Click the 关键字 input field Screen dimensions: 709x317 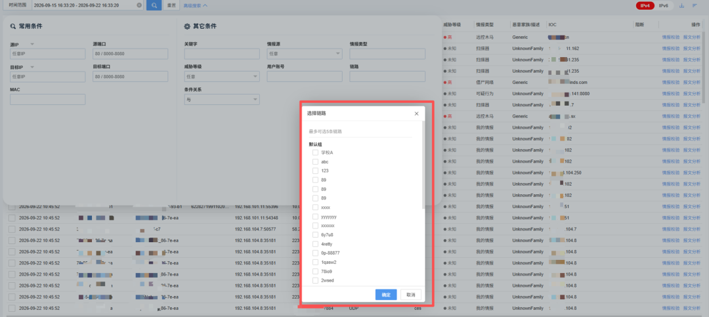pyautogui.click(x=222, y=54)
